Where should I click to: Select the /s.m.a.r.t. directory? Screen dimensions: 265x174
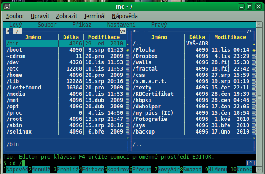click(x=192, y=81)
